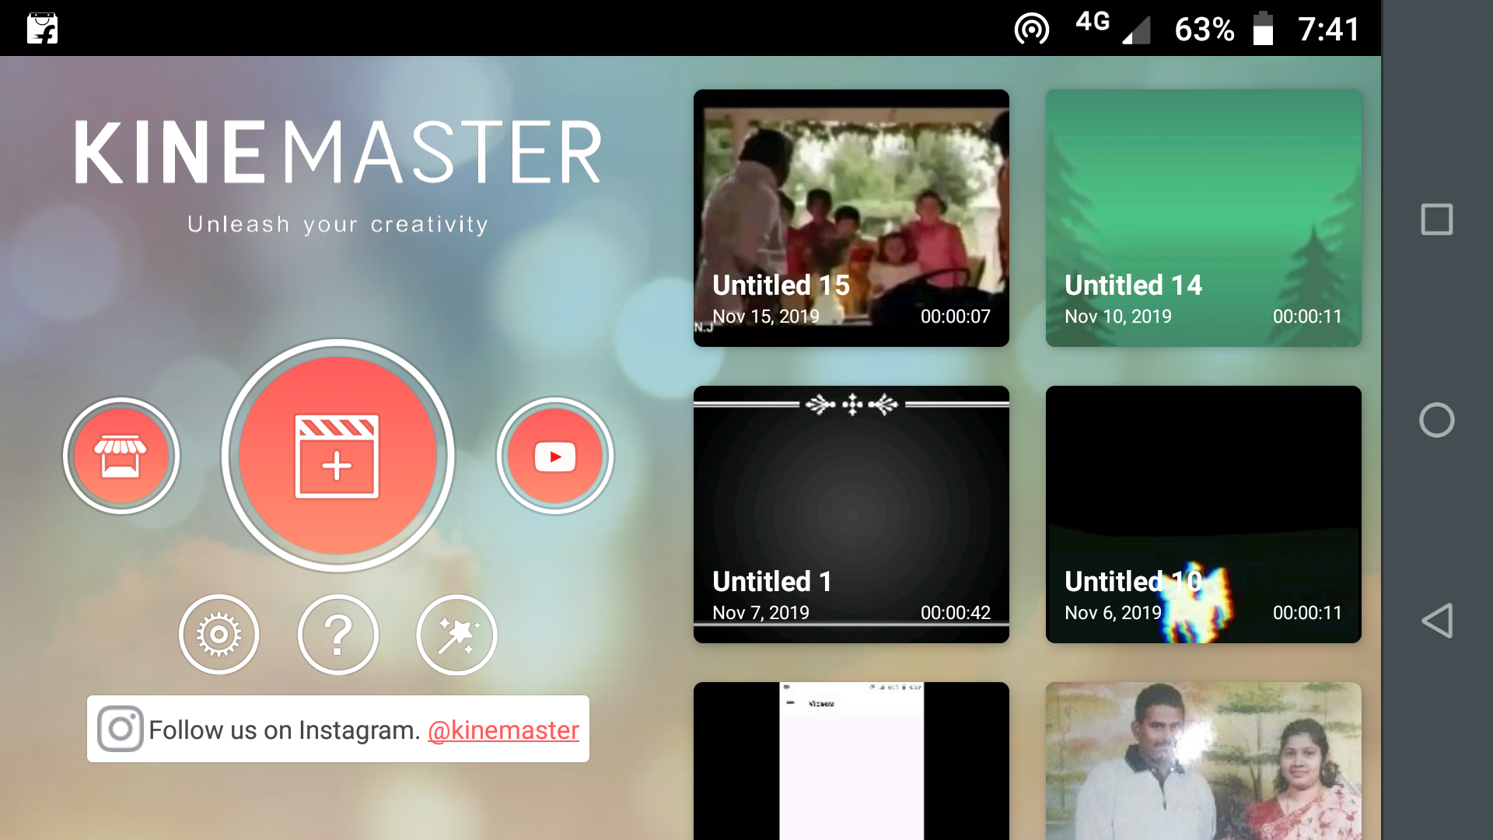Tap the store notification icon in status bar
This screenshot has width=1493, height=840.
(x=42, y=29)
